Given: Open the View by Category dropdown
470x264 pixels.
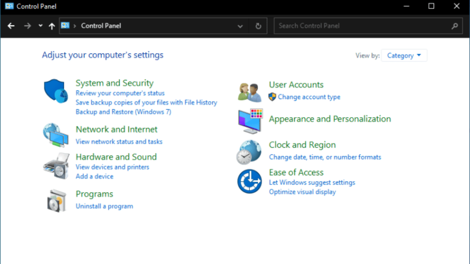Looking at the screenshot, I should [404, 56].
